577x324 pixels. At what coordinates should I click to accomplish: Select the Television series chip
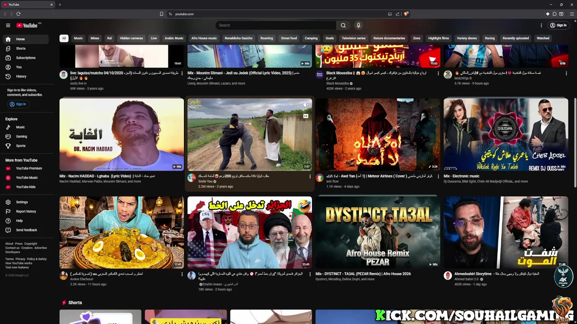click(353, 38)
